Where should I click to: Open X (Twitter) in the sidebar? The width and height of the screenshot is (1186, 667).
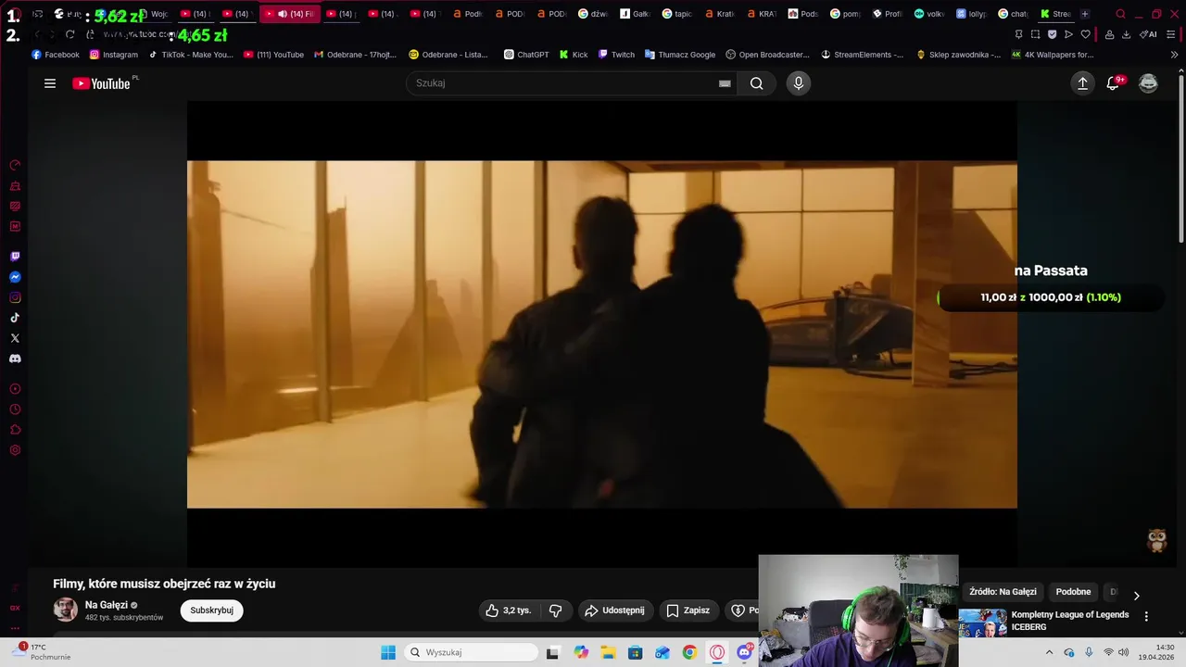click(x=15, y=338)
